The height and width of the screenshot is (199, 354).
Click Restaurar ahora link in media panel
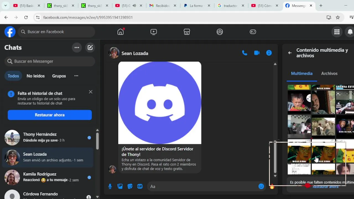tap(325, 187)
